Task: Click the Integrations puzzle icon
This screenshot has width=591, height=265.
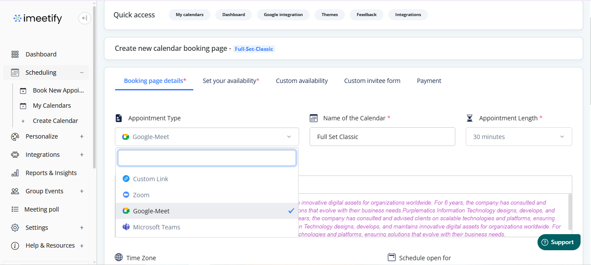Action: point(15,155)
